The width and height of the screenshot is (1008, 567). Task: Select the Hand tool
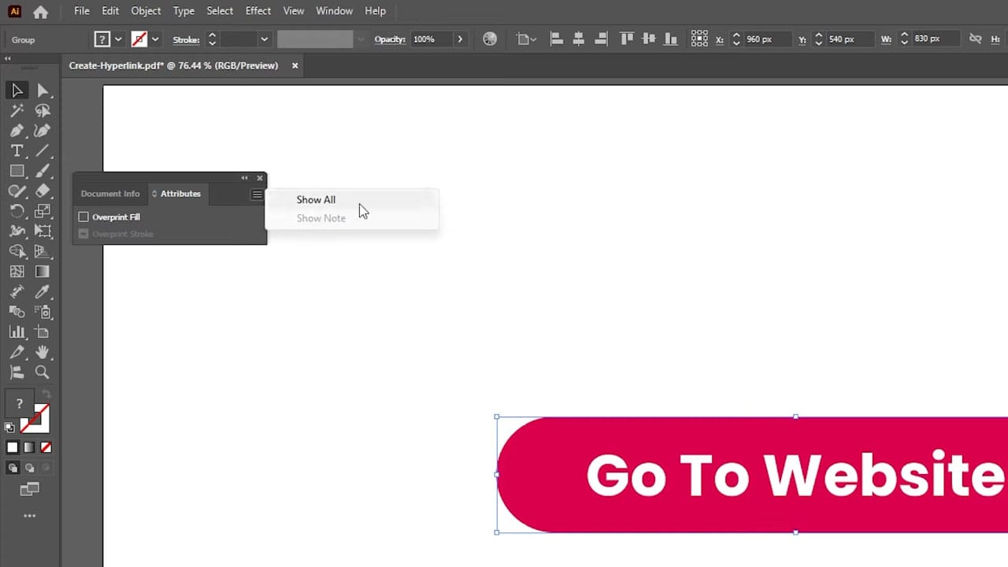pos(43,352)
